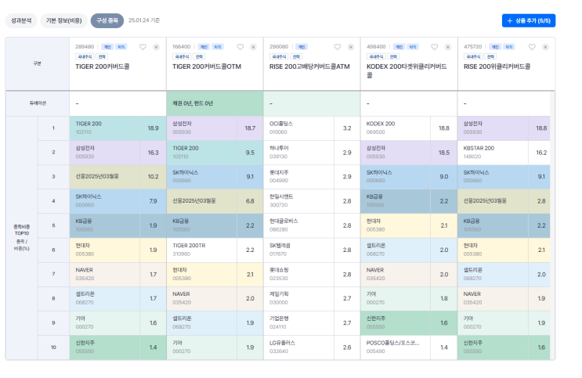This screenshot has height=378, width=582.
Task: Add RISE 200위클리커버드콜 to favorites via heart
Action: click(532, 47)
